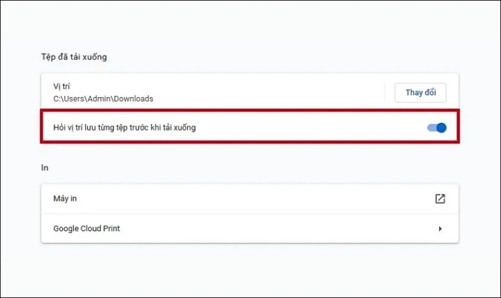Screen dimensions: 501x298
Task: Select the Máy in row label
Action: point(65,198)
